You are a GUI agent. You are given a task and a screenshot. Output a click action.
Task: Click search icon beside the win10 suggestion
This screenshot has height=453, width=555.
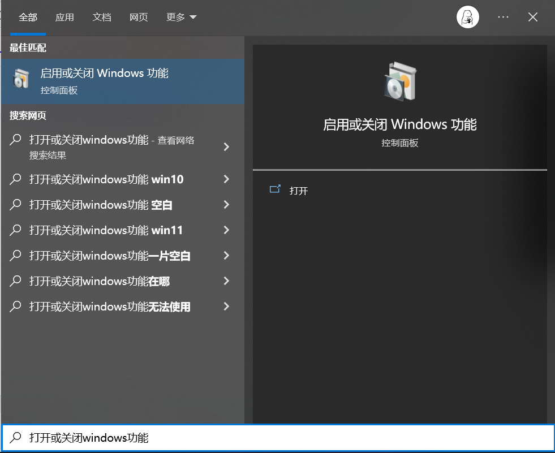[15, 179]
